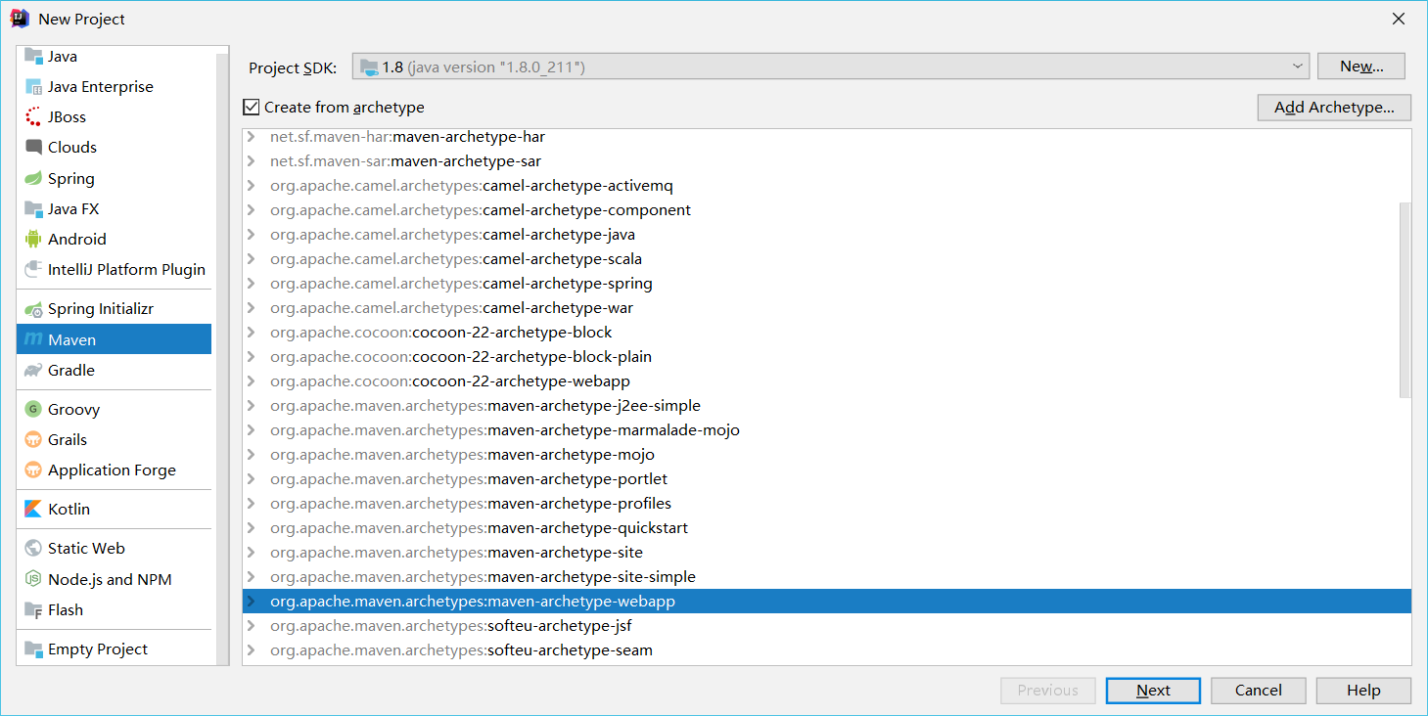This screenshot has width=1428, height=716.
Task: Click the Cancel button
Action: (x=1259, y=691)
